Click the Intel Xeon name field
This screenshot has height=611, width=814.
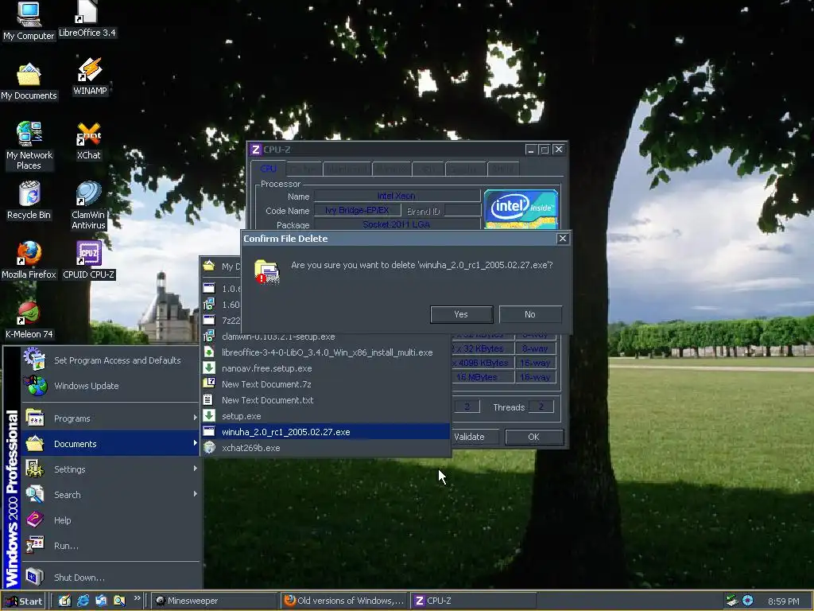pos(397,196)
